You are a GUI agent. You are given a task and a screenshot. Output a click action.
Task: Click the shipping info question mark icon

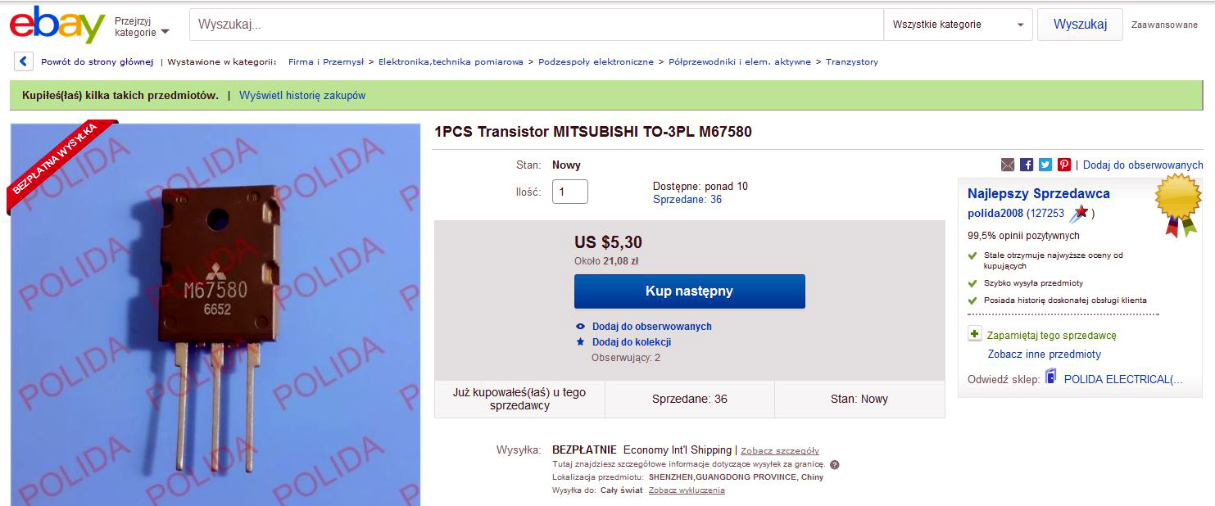coord(835,464)
